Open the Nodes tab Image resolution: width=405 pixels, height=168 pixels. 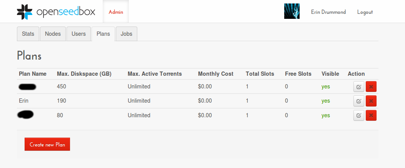(53, 34)
